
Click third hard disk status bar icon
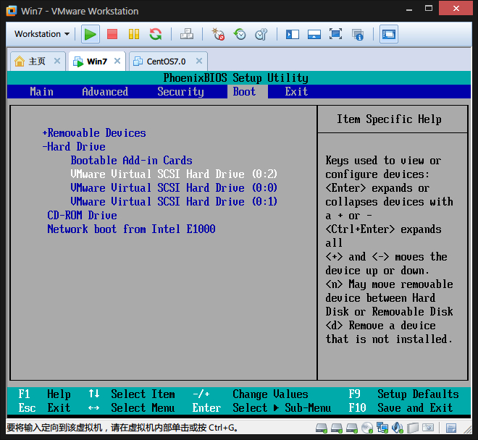tap(352, 428)
